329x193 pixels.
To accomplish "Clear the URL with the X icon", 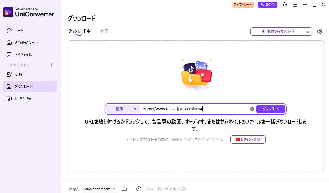I will coord(252,109).
